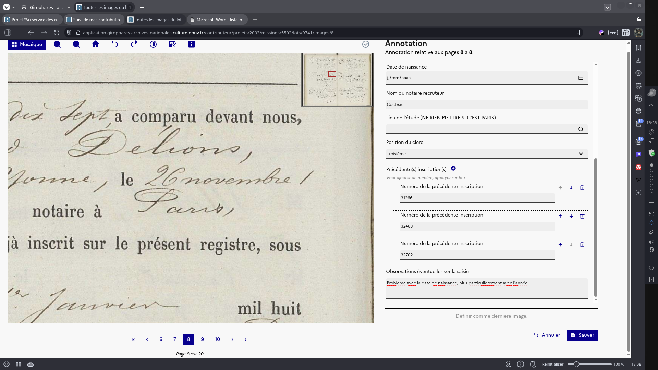Rotate the image counterclockwise
Screen dimensions: 658x370
click(x=115, y=44)
